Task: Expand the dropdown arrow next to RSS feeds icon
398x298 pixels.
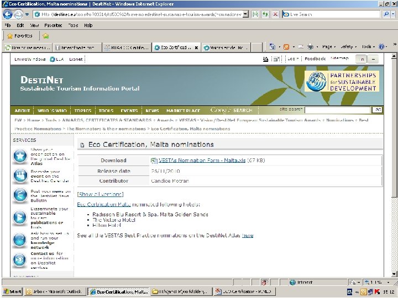Action: point(294,47)
